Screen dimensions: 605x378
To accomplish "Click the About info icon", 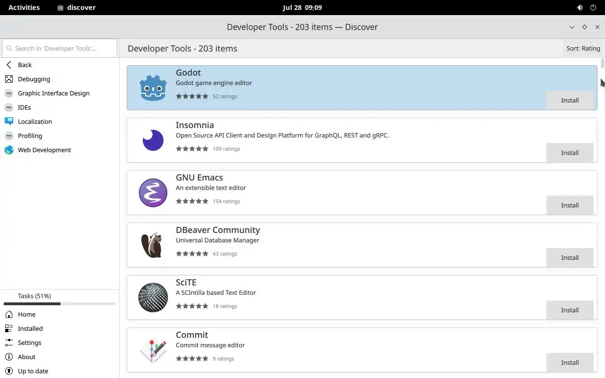I will pyautogui.click(x=9, y=357).
